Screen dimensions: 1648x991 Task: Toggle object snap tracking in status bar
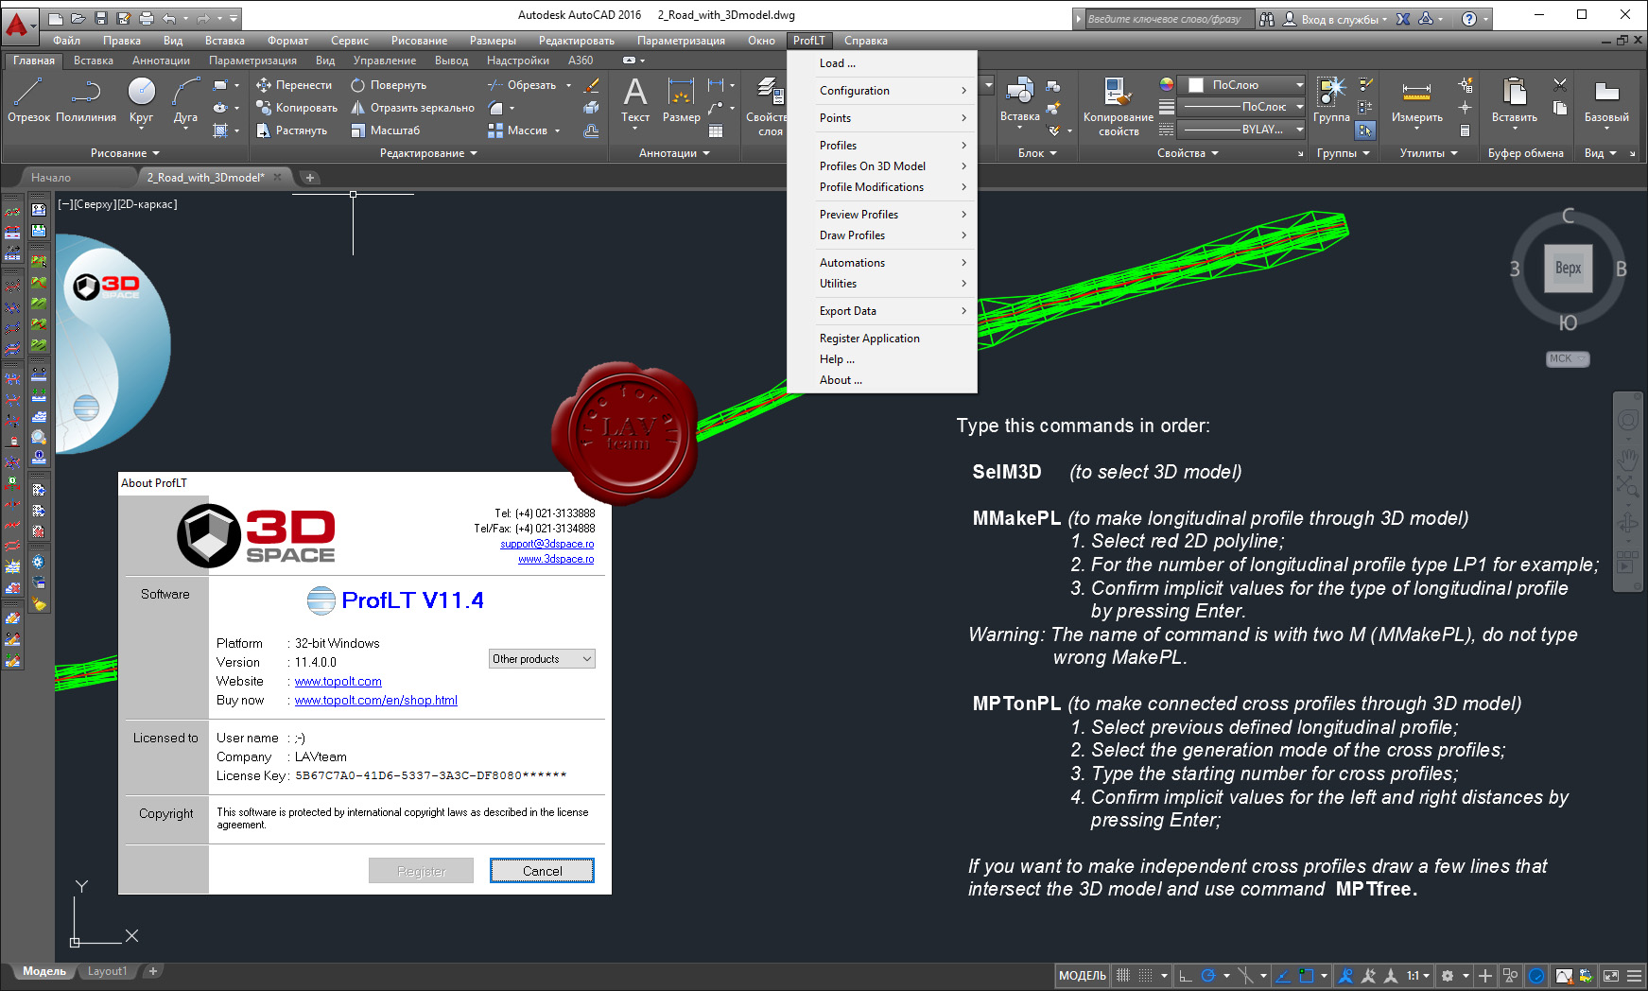tap(1283, 976)
